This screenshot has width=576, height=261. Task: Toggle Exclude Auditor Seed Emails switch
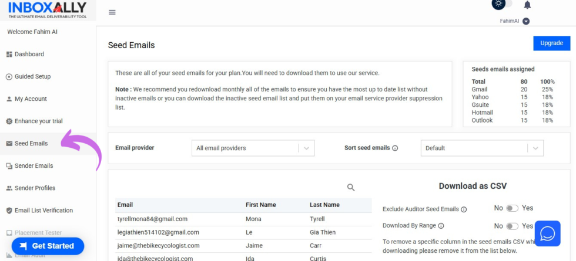pyautogui.click(x=512, y=209)
